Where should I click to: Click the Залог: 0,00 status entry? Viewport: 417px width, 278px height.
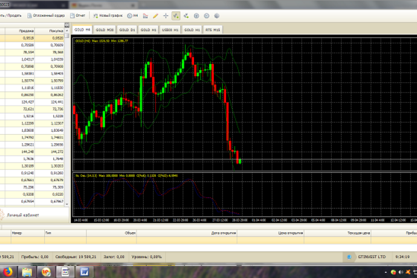114,257
